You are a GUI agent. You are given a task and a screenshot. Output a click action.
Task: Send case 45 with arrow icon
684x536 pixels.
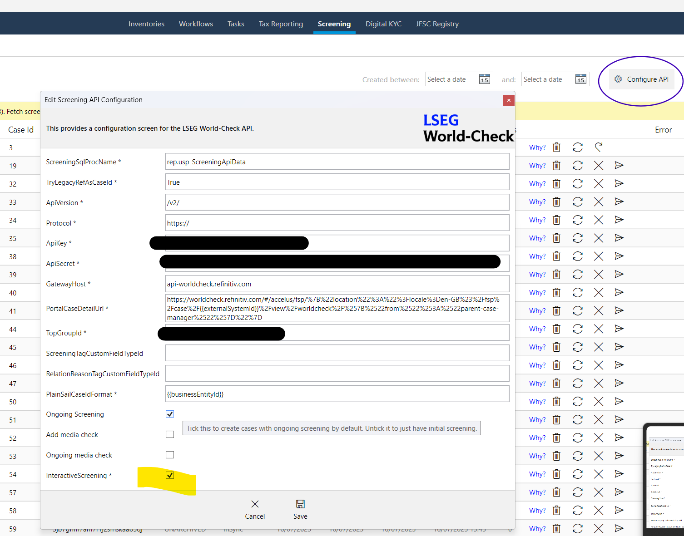tap(619, 347)
